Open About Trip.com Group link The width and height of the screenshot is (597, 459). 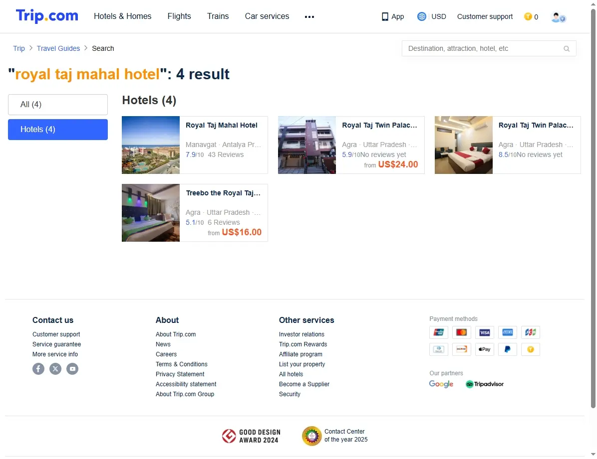185,394
